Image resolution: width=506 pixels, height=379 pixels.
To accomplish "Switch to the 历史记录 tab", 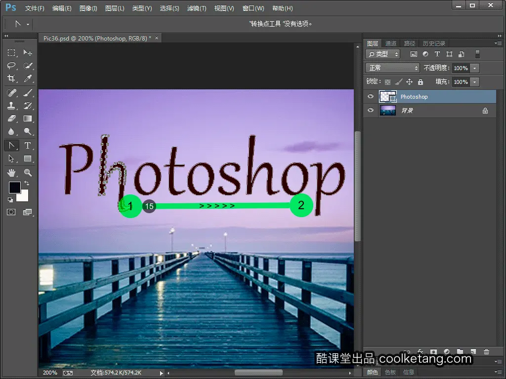I will pyautogui.click(x=434, y=43).
